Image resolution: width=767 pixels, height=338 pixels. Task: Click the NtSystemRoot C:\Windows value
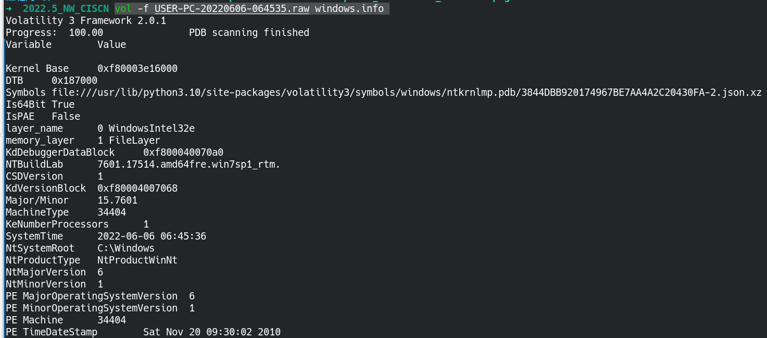(x=126, y=248)
